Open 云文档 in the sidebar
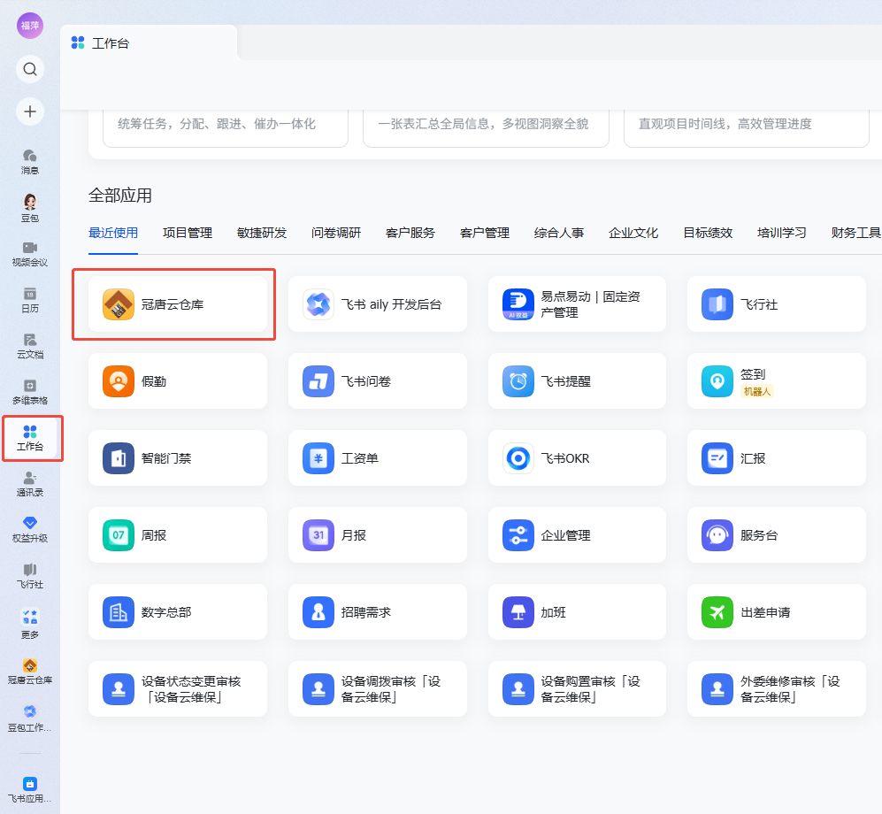 pyautogui.click(x=30, y=347)
